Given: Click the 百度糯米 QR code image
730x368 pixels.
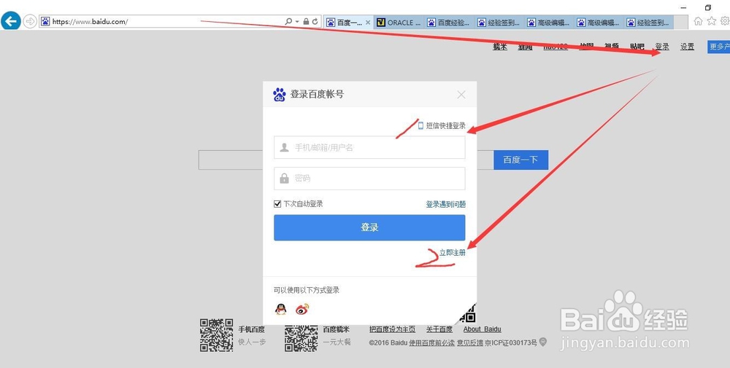Looking at the screenshot, I should 301,338.
